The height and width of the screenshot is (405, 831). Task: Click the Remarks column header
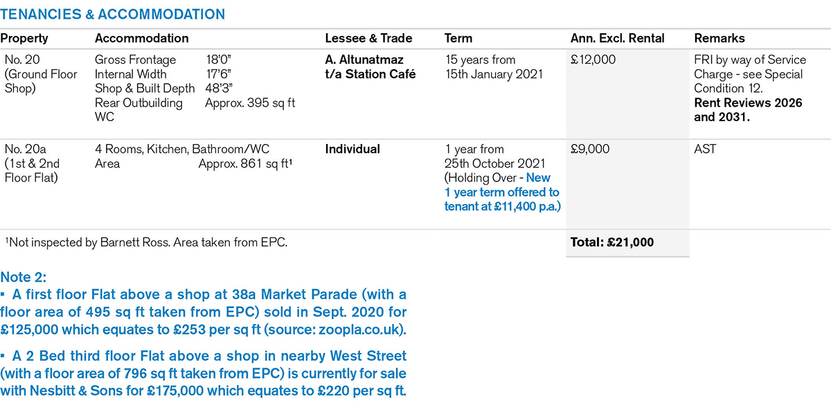point(720,39)
